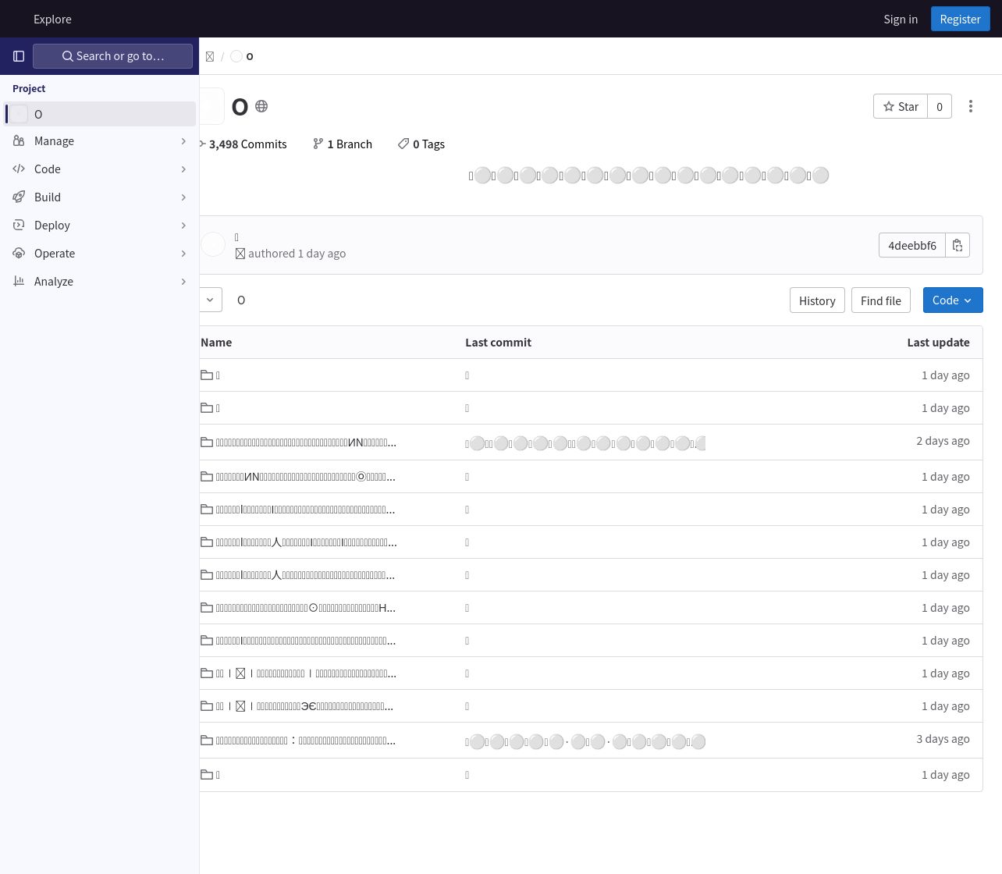Click the Last commit column header
The image size is (1002, 874).
[498, 343]
